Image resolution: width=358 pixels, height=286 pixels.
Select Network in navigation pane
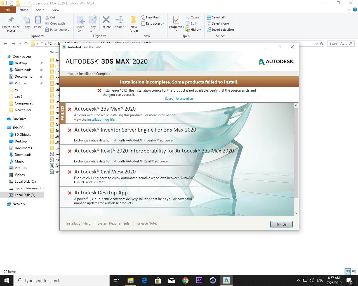coord(19,204)
